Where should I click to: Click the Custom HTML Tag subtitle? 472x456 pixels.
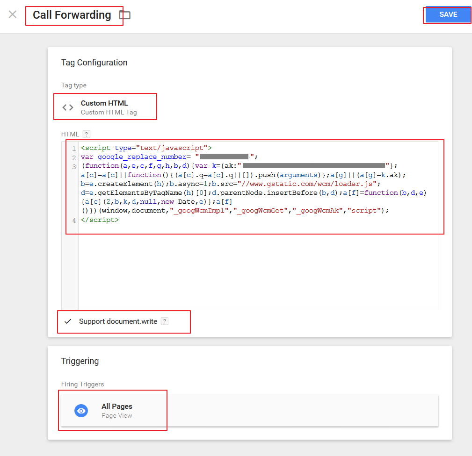coord(109,113)
